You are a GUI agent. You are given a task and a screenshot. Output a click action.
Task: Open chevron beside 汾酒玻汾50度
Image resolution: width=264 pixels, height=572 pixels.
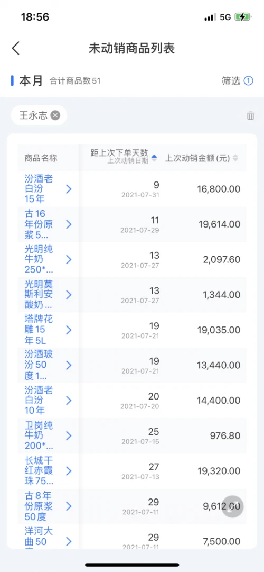coord(69,365)
